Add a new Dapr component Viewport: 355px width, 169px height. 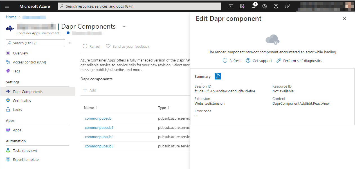89,90
